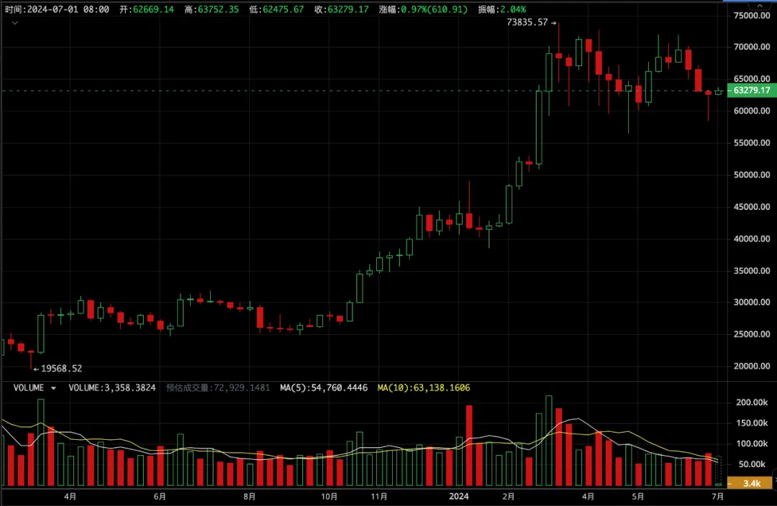Click the 4月 label at left of time axis

pos(71,496)
